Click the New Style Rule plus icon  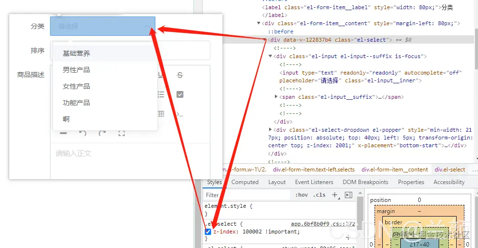click(335, 195)
